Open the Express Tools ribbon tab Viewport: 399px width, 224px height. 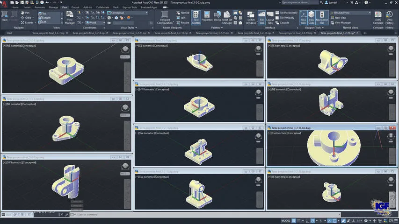pos(130,7)
